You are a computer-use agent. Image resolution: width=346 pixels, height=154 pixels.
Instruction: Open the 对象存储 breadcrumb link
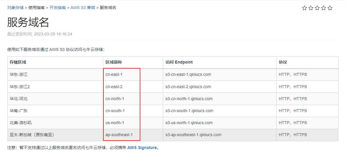16,8
